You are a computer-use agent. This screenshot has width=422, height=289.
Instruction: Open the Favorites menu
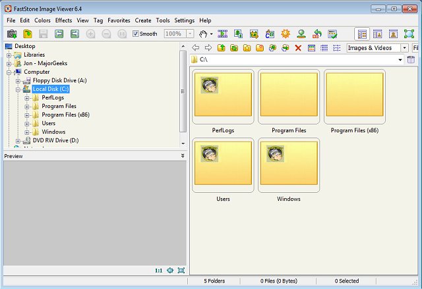119,20
